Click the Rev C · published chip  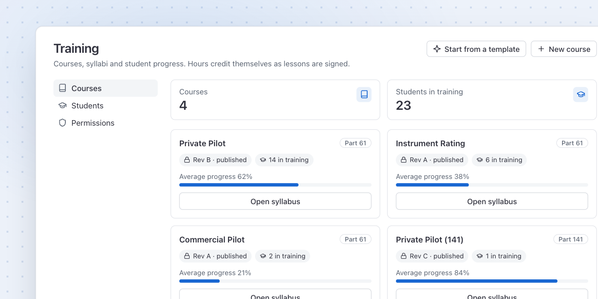pos(432,256)
